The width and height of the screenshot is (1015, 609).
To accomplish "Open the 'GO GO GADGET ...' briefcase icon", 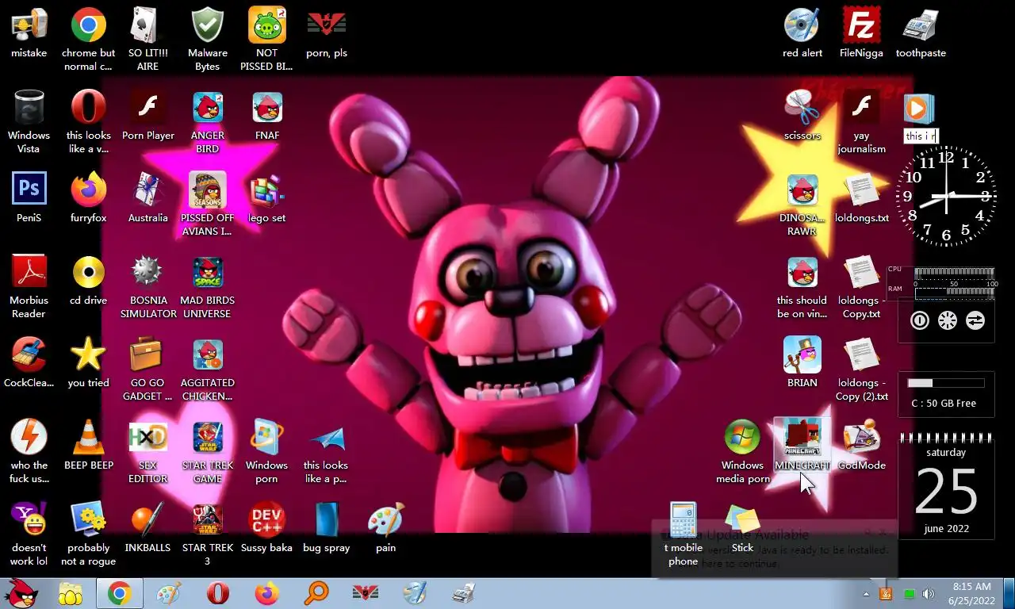I will coord(147,370).
